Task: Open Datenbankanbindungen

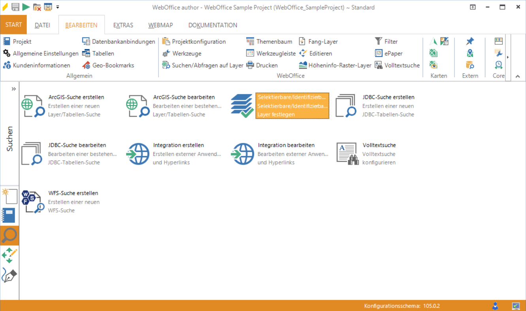Action: pyautogui.click(x=119, y=42)
